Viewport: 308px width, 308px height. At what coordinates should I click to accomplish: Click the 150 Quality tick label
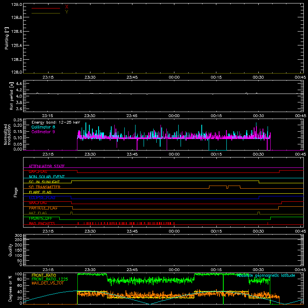[x=18, y=250]
